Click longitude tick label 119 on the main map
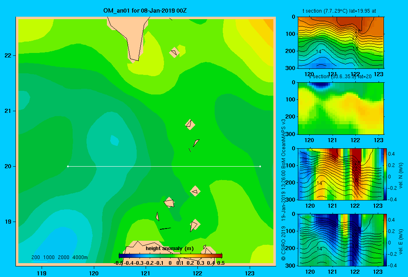This screenshot has width=408, height=277. [42, 273]
